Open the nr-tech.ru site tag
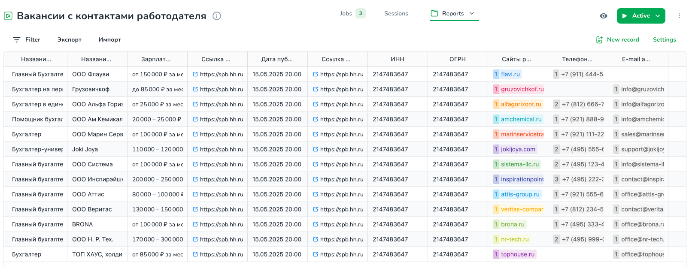 pos(512,239)
